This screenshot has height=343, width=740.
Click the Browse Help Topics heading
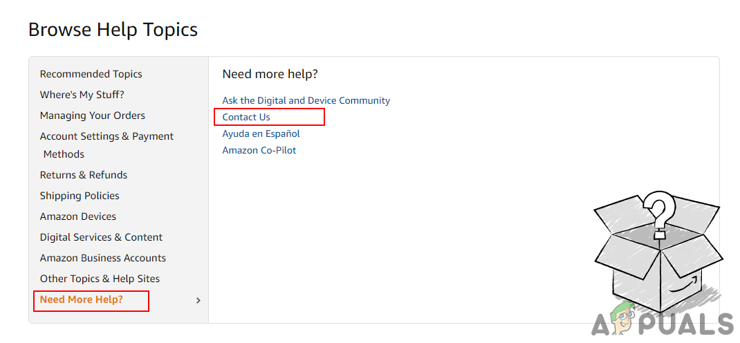(113, 30)
